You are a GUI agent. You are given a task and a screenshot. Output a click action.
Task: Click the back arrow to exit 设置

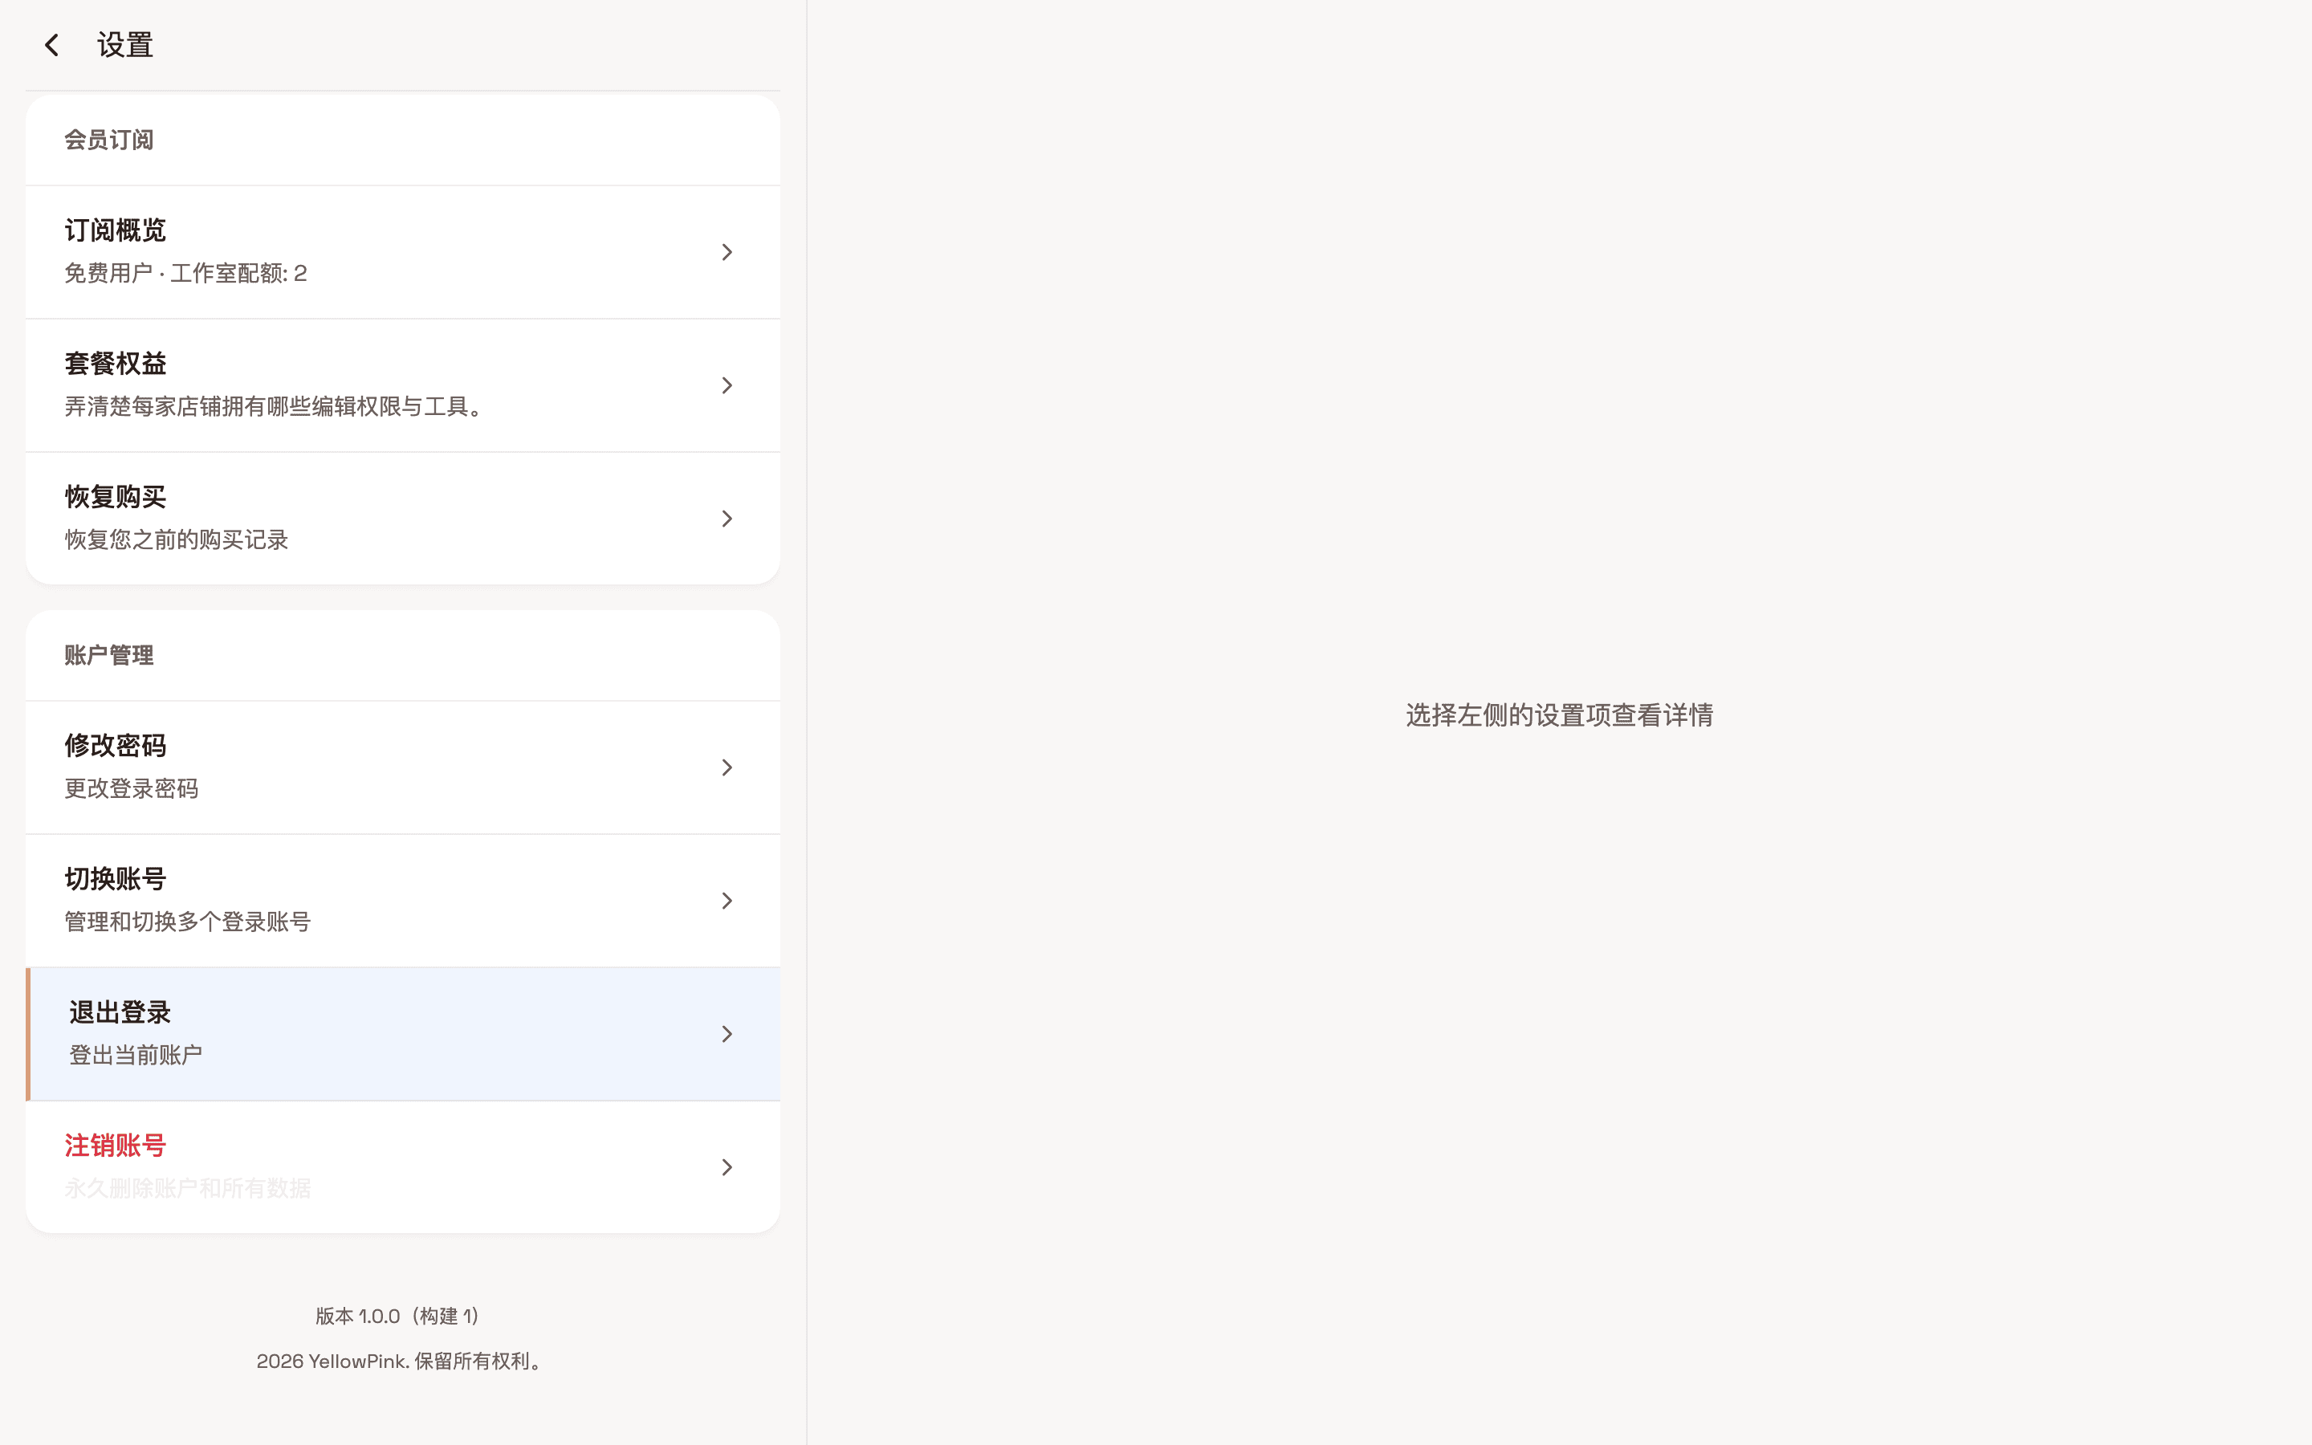(x=51, y=44)
